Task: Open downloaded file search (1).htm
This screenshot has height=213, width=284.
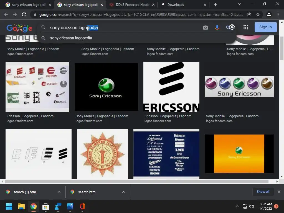Action: click(25, 192)
